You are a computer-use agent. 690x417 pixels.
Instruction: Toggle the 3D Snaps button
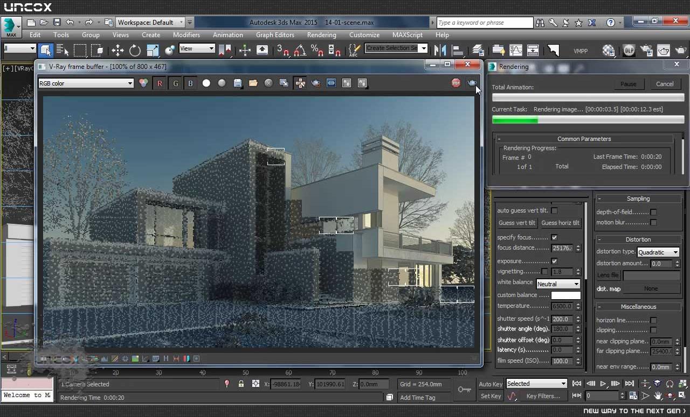point(282,50)
